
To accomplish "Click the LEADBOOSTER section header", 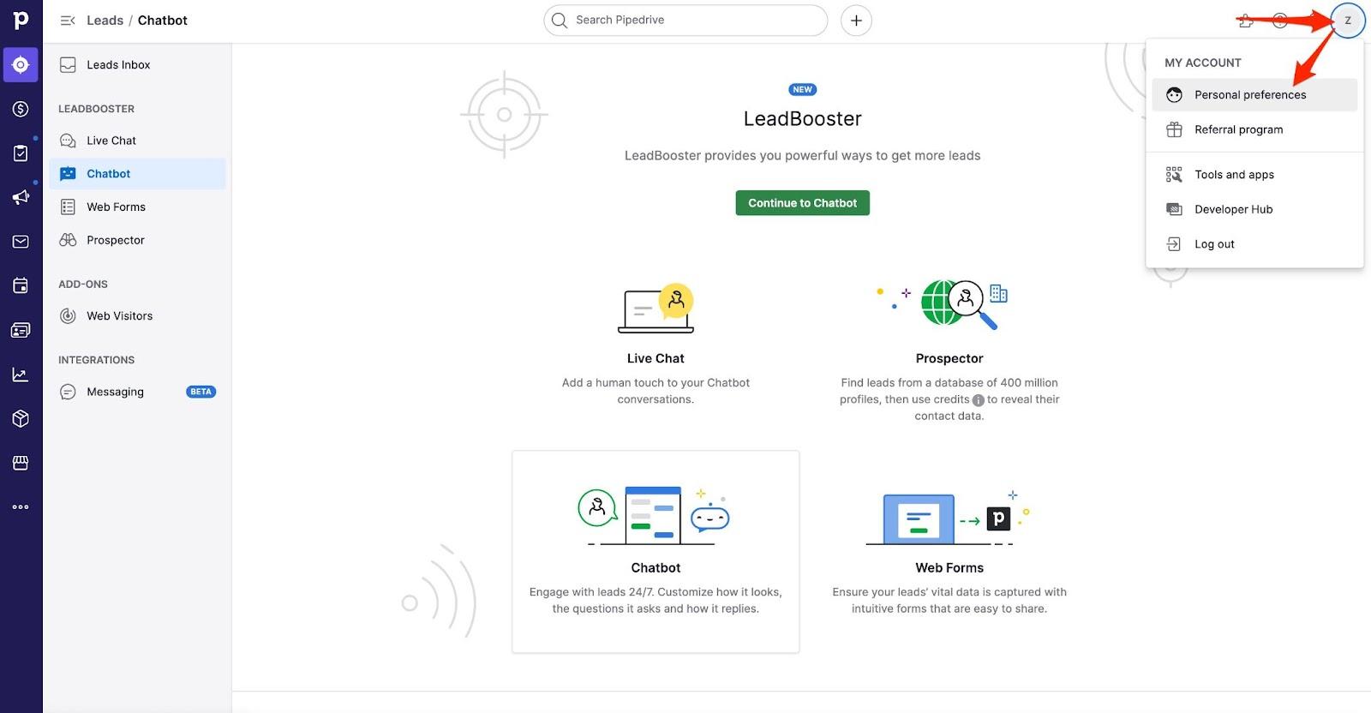I will 96,110.
